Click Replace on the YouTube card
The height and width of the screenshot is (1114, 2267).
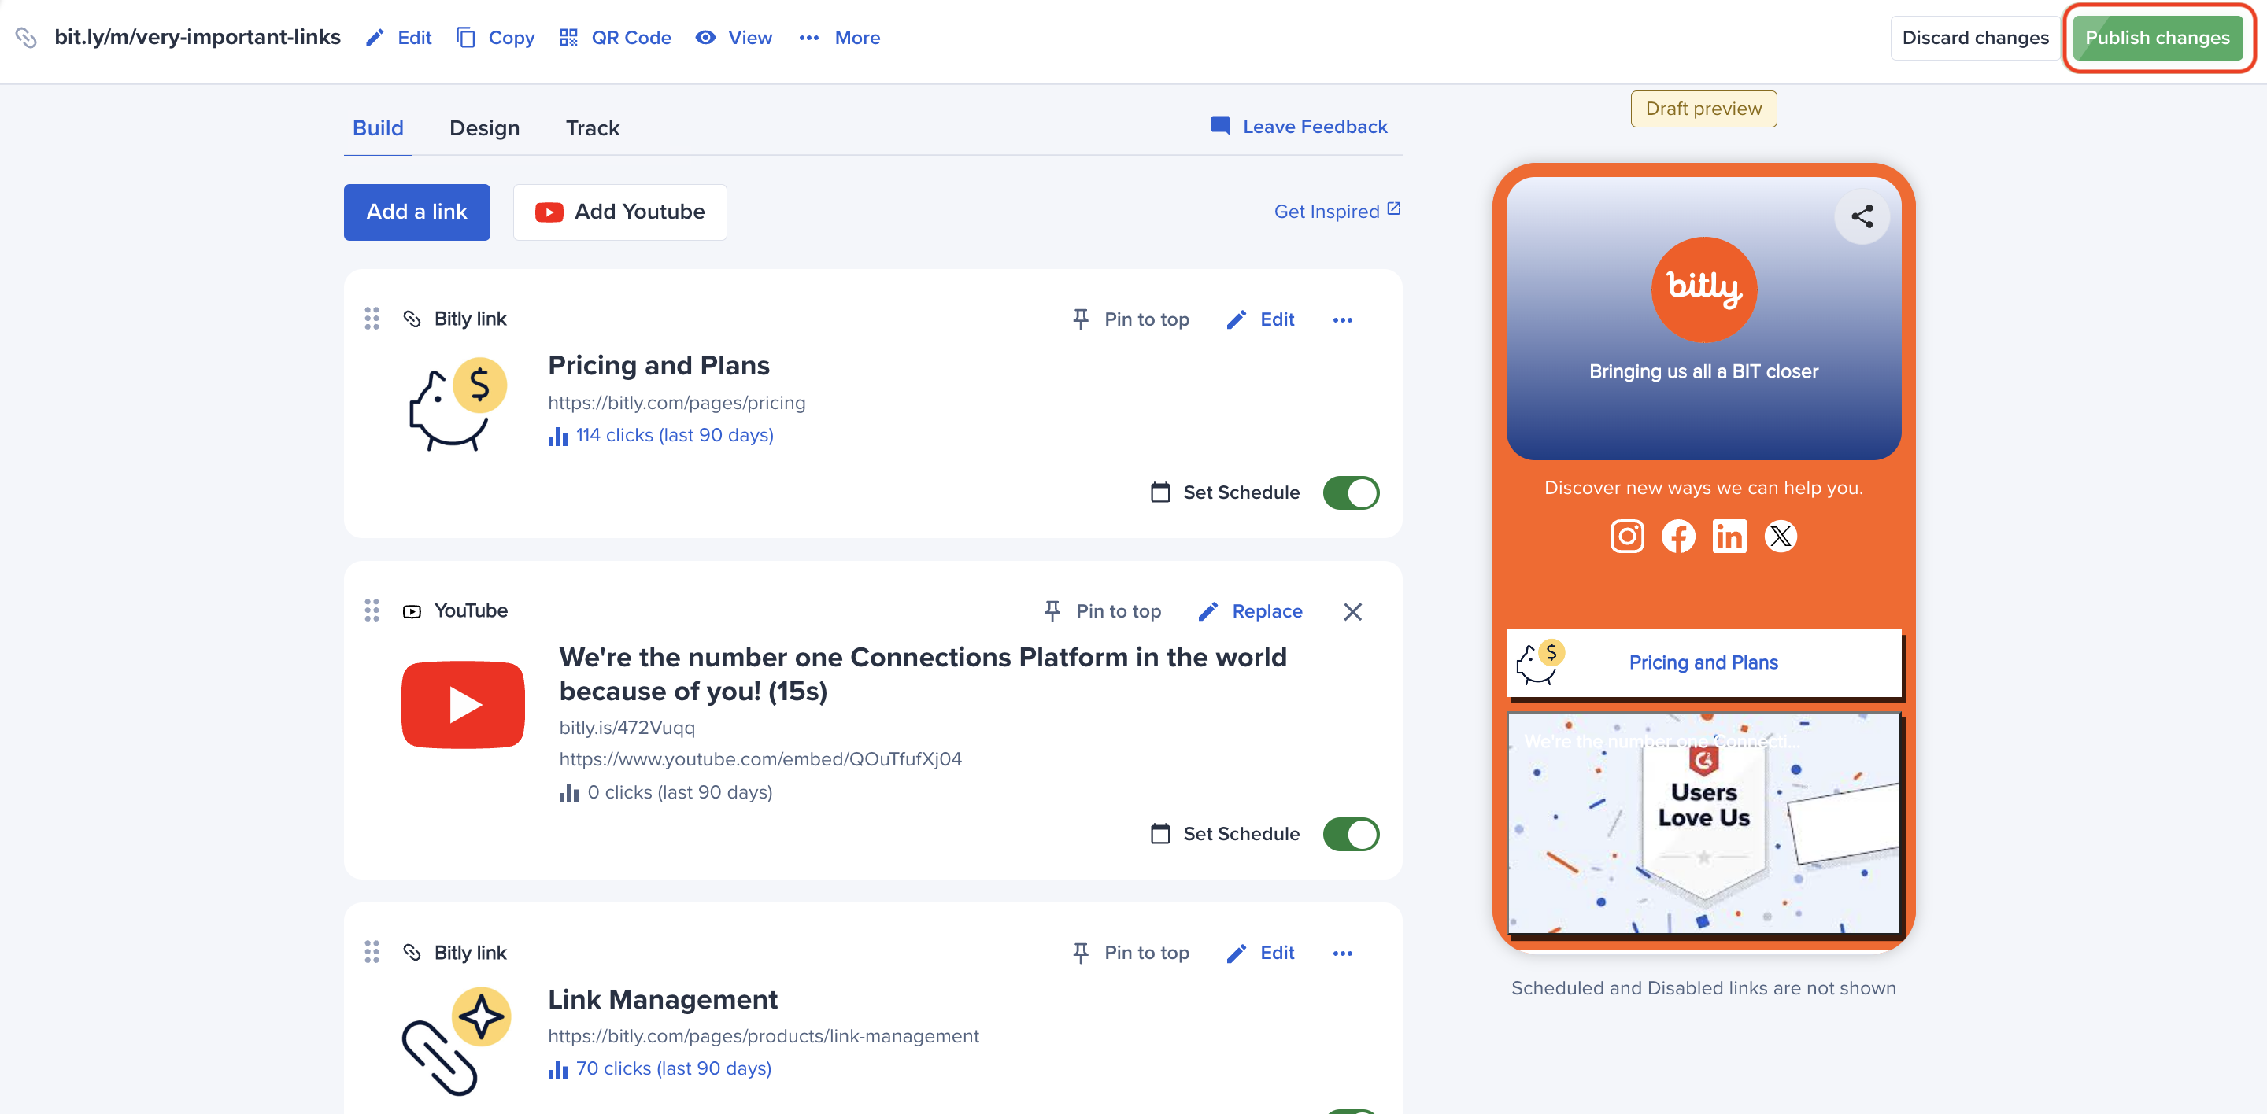point(1250,611)
